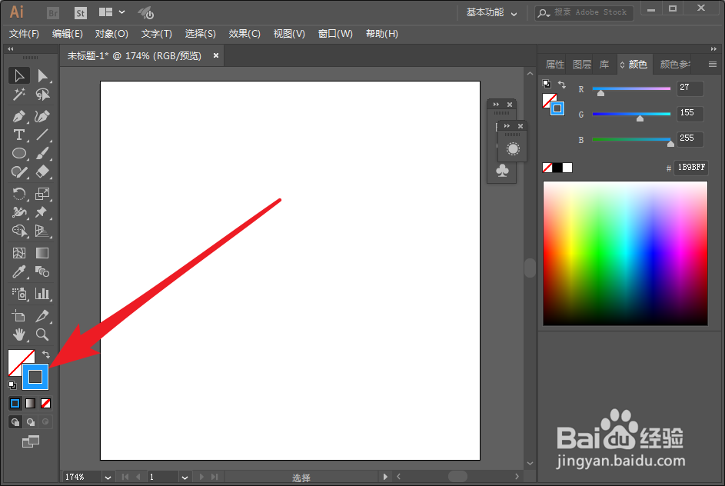Open the zoom level dropdown

tap(108, 478)
